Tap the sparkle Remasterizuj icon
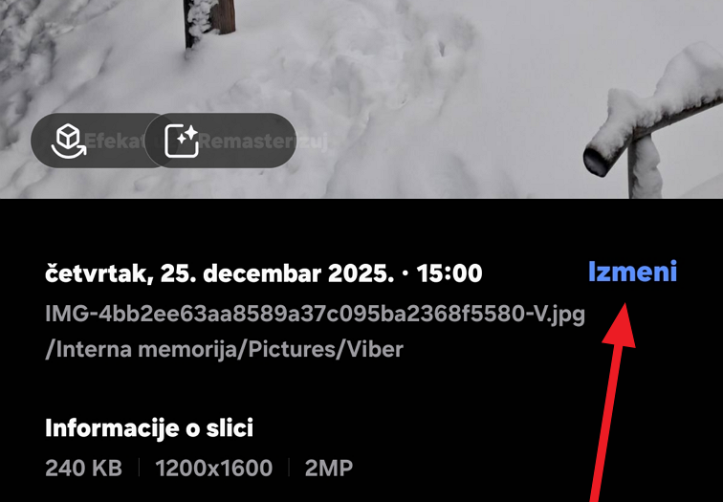 coord(182,141)
